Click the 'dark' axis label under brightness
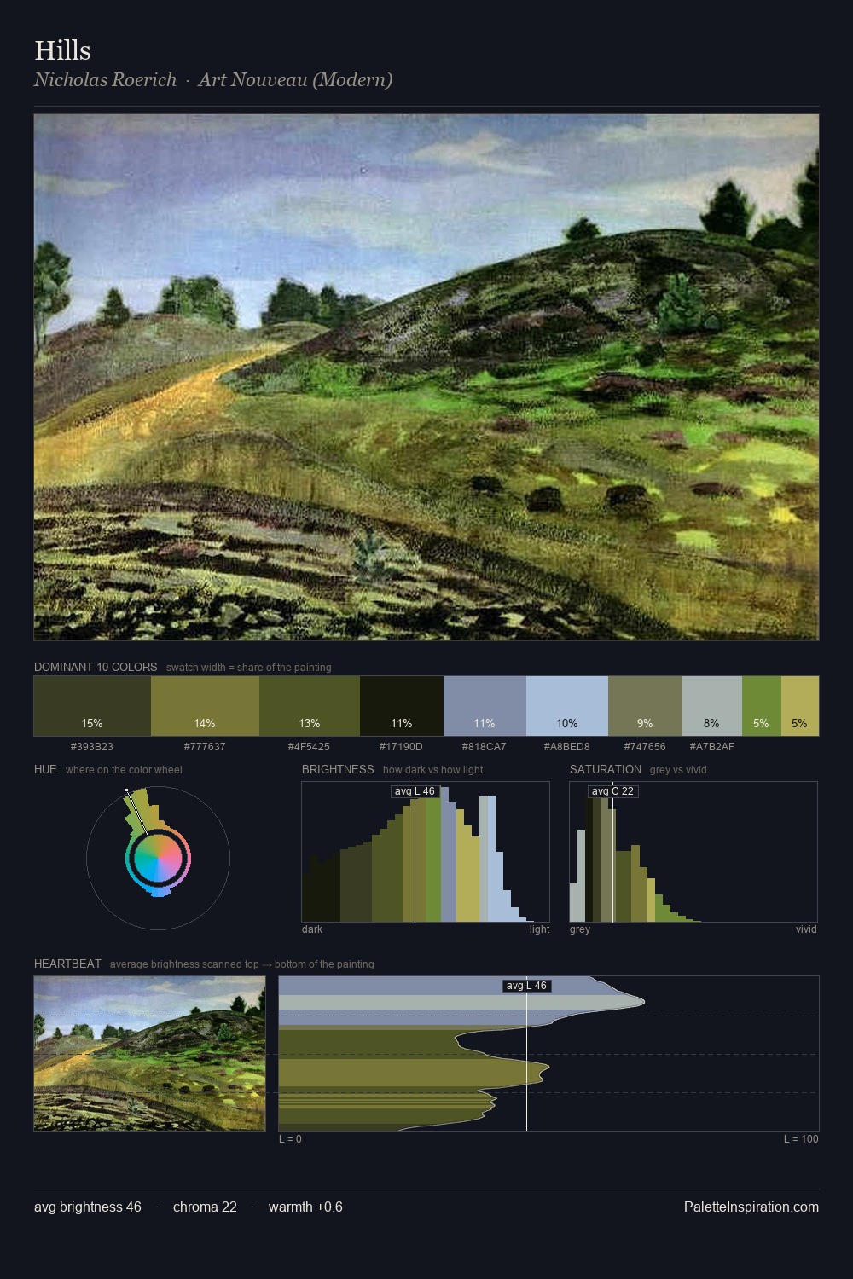The width and height of the screenshot is (853, 1279). (312, 929)
